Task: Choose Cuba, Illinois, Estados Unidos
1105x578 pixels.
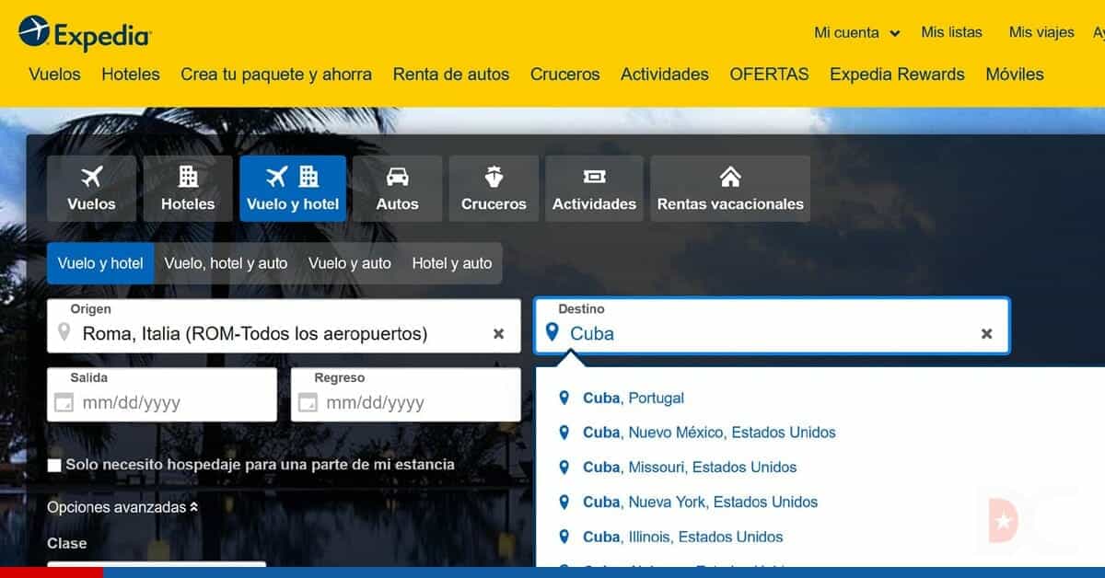Action: (x=682, y=537)
